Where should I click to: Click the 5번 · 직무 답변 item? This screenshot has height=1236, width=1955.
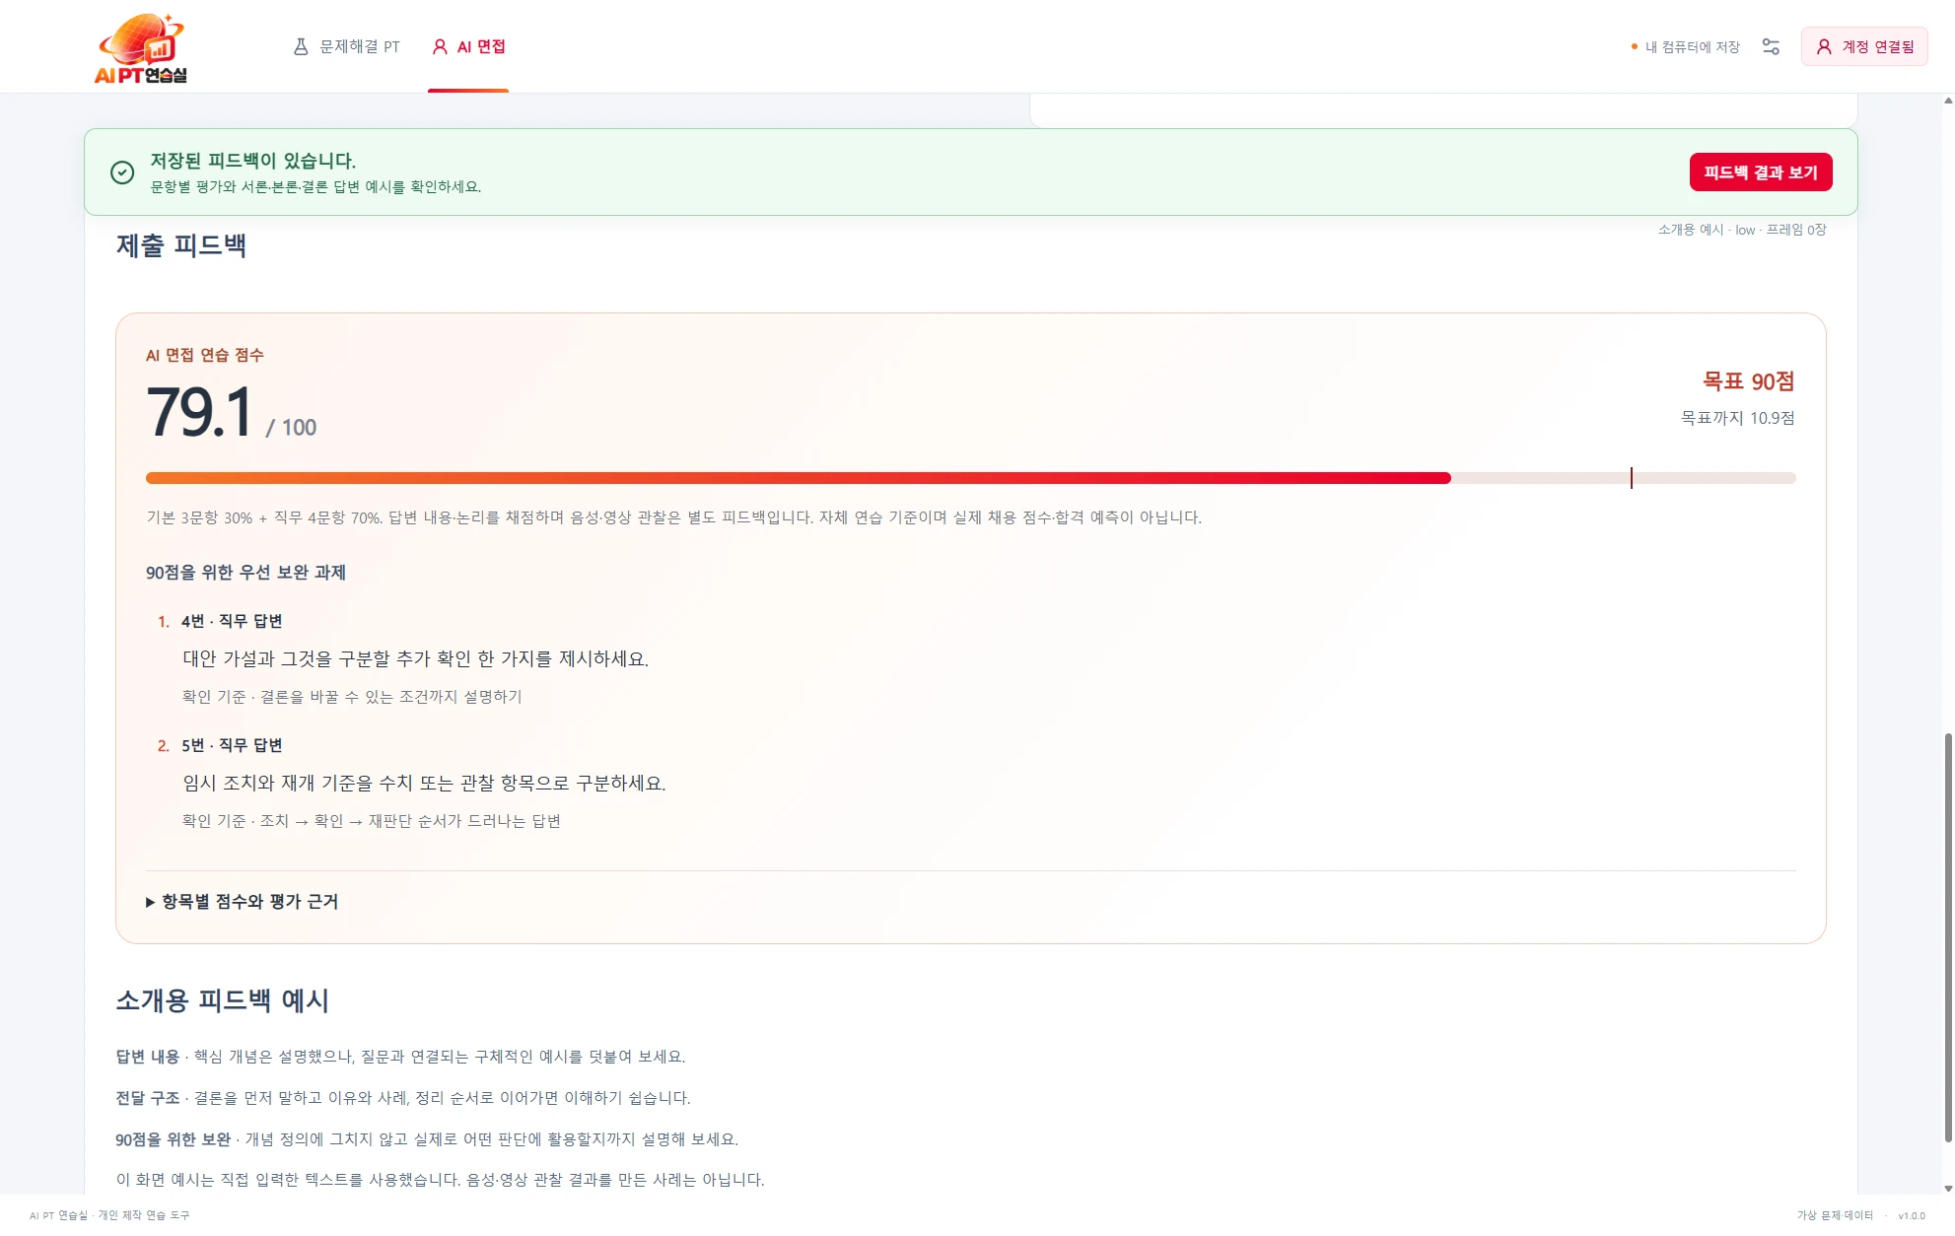tap(232, 745)
